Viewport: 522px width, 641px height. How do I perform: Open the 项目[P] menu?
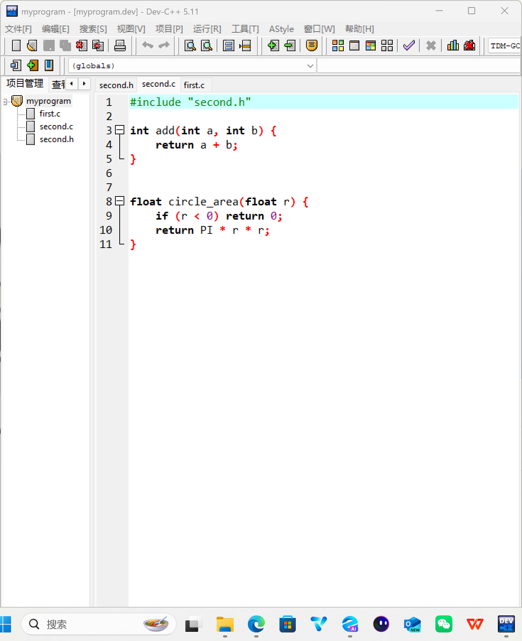[169, 29]
